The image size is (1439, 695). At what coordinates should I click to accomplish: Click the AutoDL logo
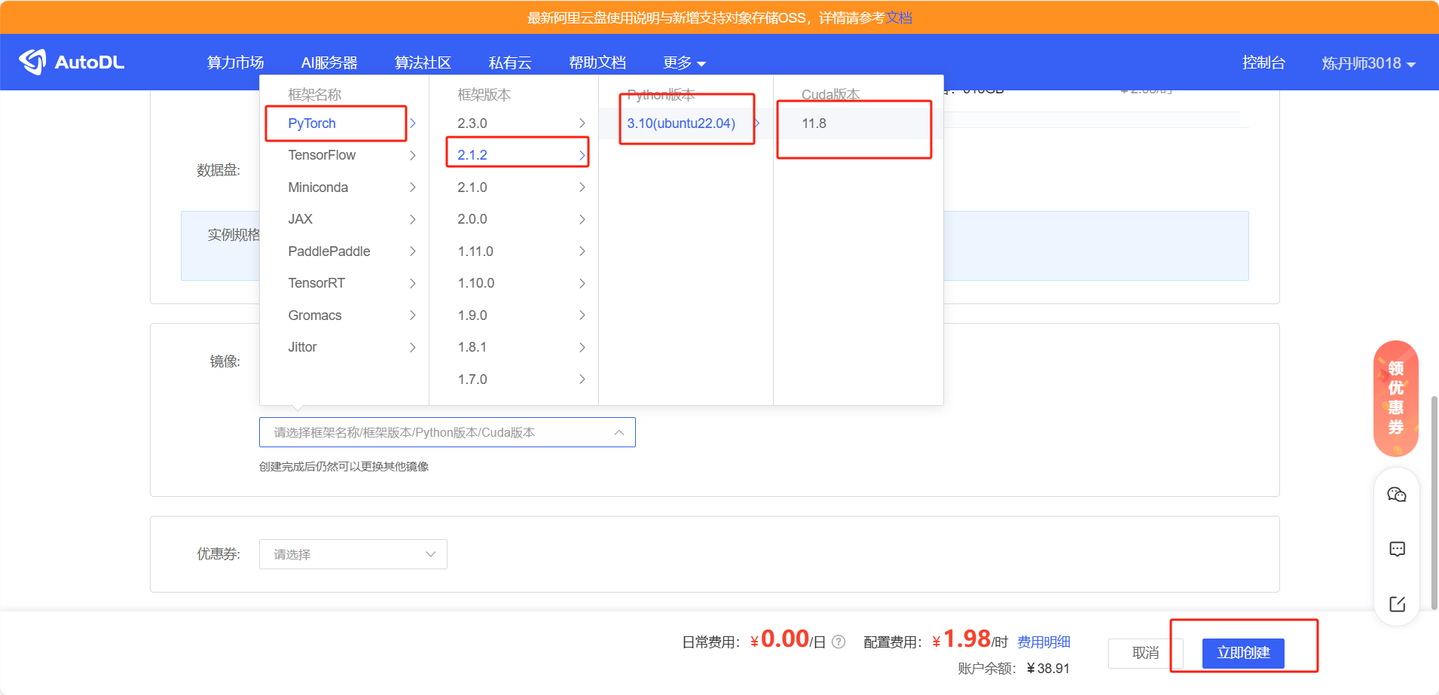tap(72, 62)
